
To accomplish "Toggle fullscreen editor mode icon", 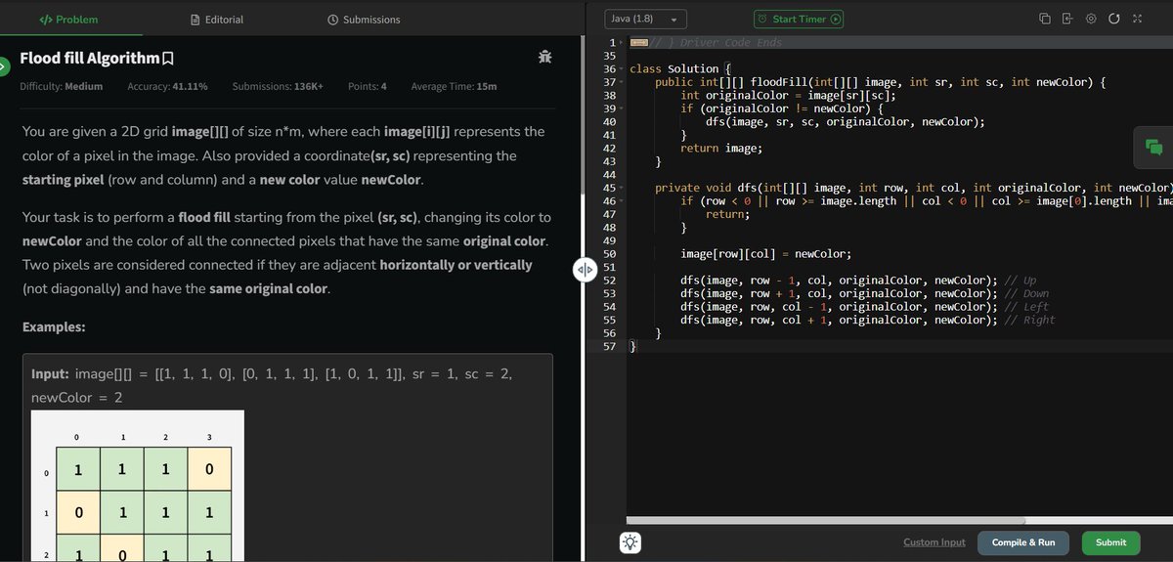I will pyautogui.click(x=1136, y=19).
